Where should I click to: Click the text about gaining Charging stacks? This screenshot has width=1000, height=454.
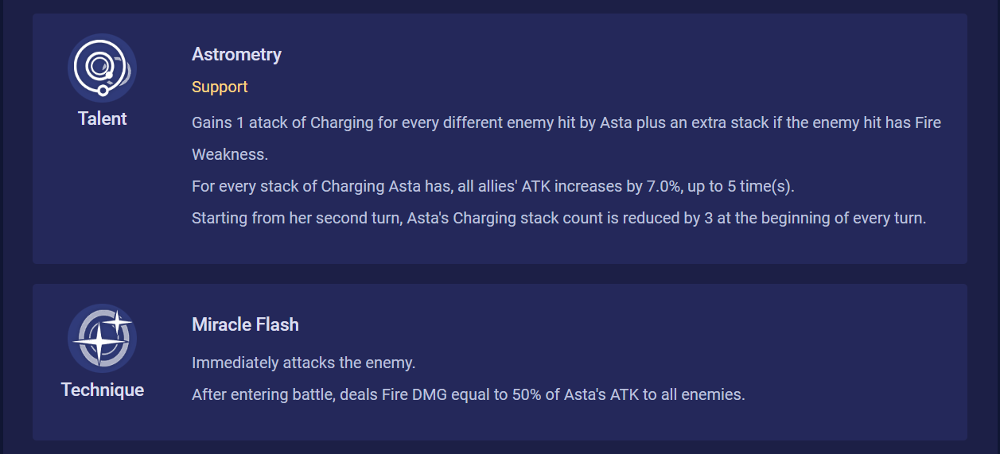tap(566, 123)
